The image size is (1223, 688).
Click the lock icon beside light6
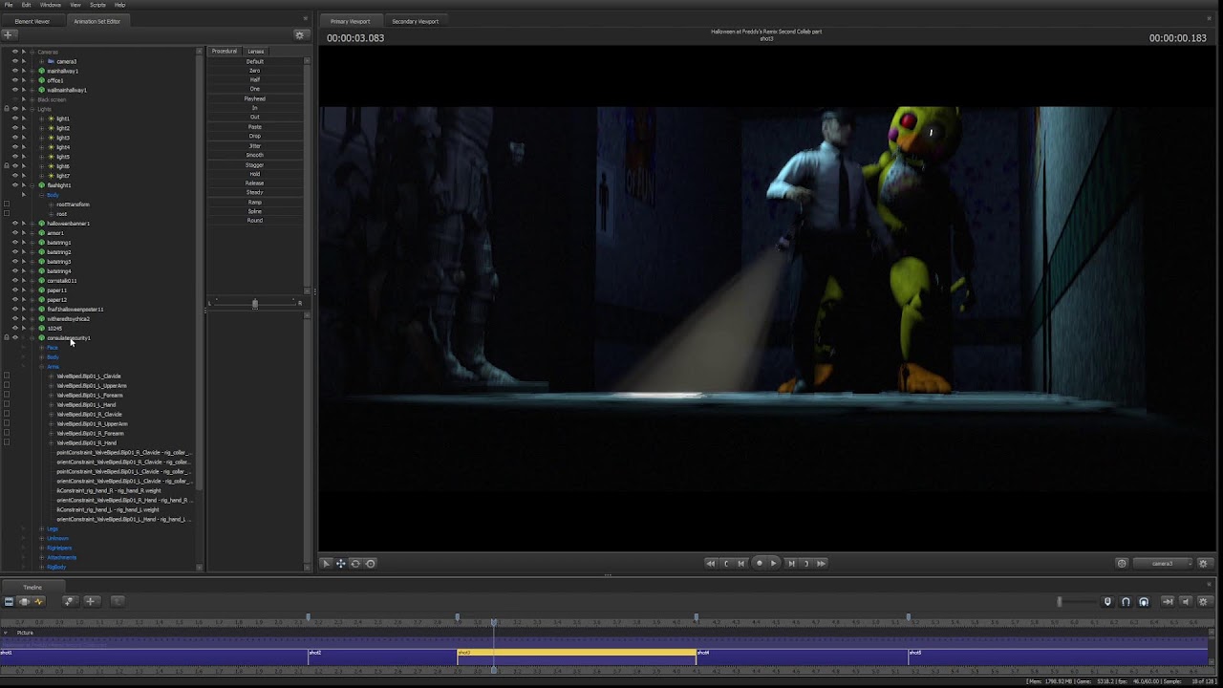(x=7, y=166)
